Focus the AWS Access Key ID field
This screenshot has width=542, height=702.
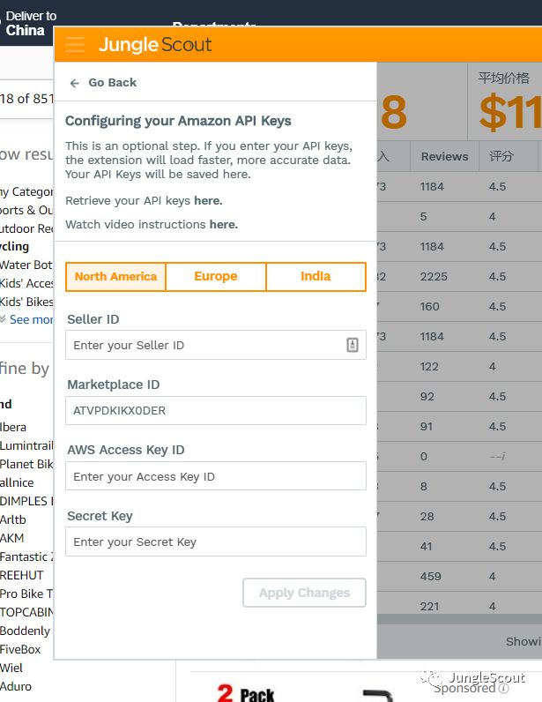coord(216,476)
